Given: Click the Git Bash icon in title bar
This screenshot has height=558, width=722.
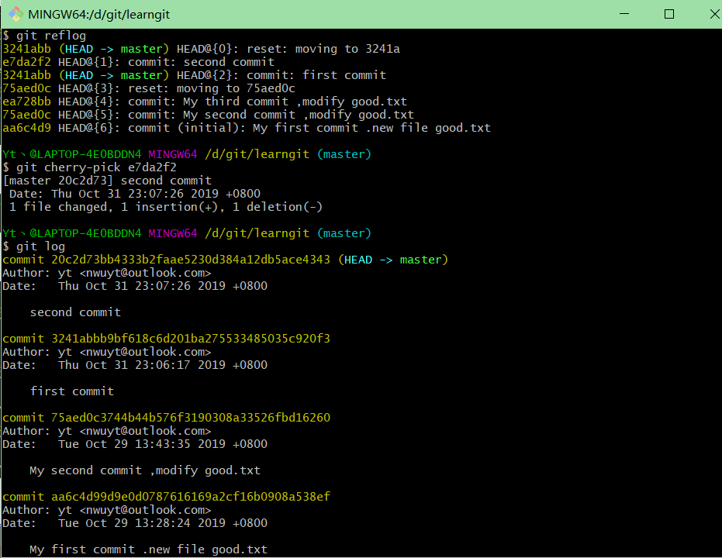Looking at the screenshot, I should click(16, 14).
